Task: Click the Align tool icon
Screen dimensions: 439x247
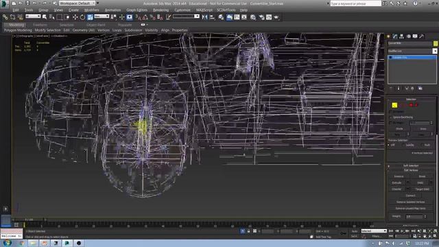Action: point(212,17)
